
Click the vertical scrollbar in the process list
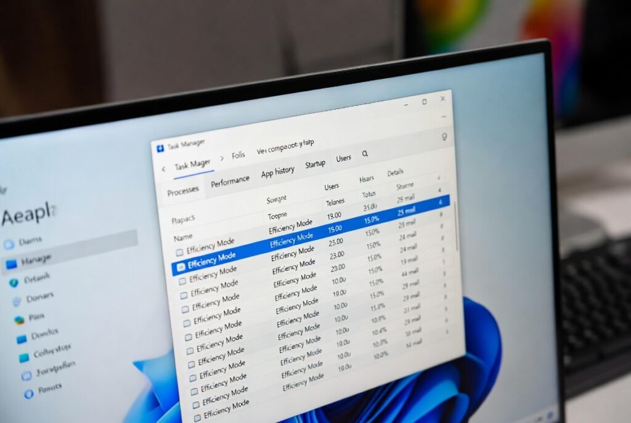coord(457,228)
